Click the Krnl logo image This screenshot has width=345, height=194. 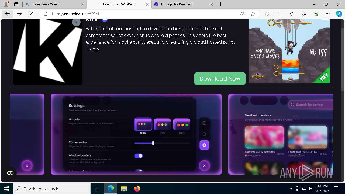click(48, 52)
